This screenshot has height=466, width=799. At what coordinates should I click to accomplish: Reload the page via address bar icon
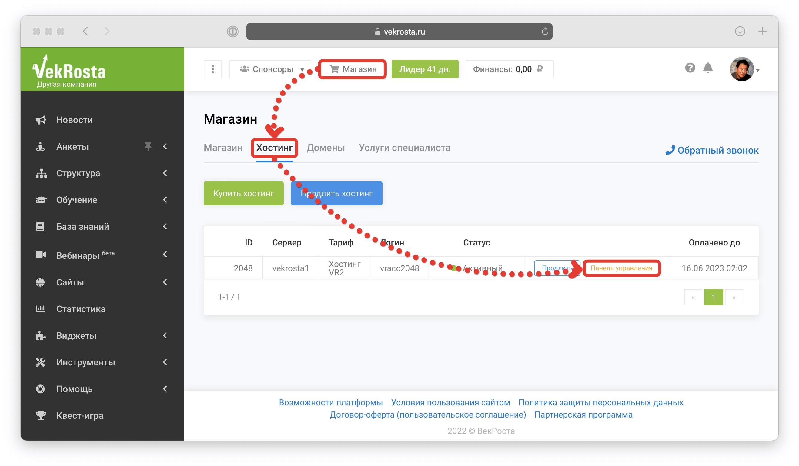click(x=545, y=32)
